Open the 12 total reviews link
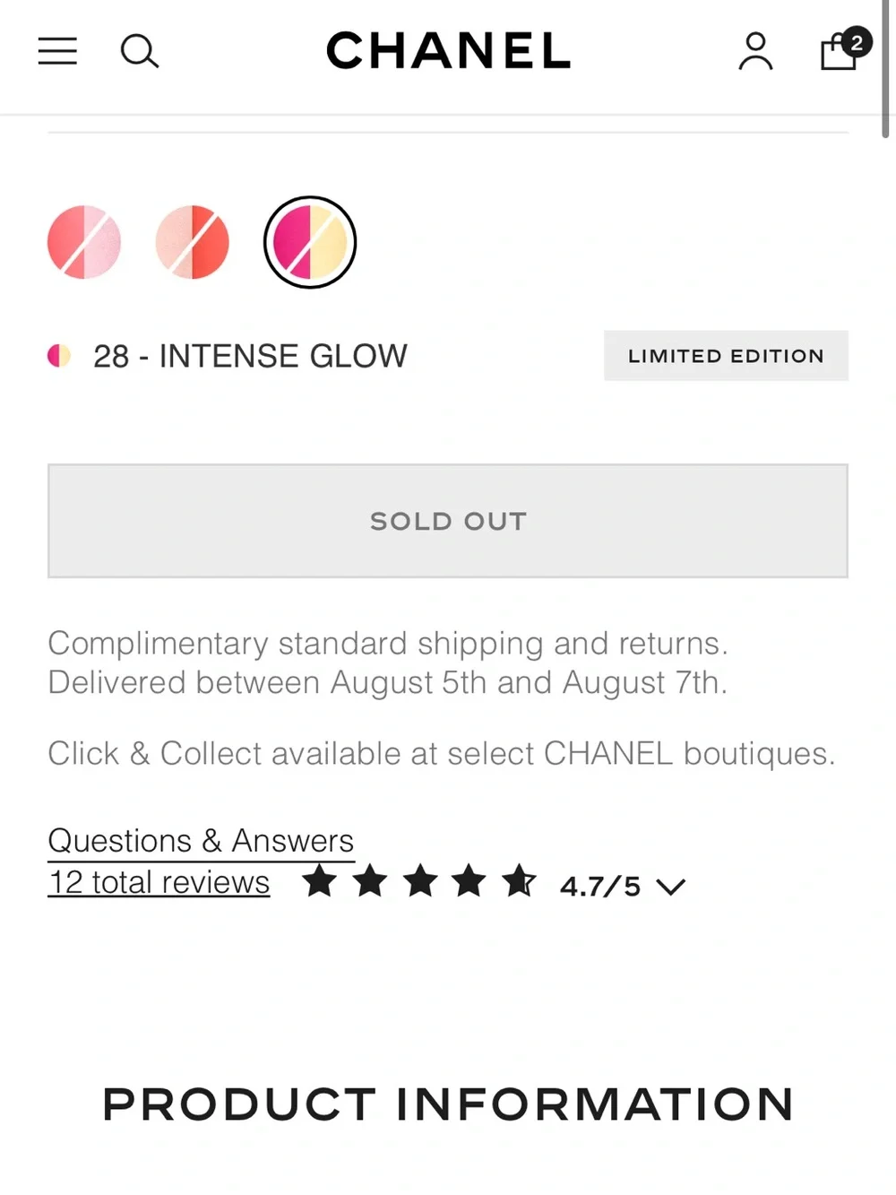Viewport: 896px width, 1195px height. [159, 882]
